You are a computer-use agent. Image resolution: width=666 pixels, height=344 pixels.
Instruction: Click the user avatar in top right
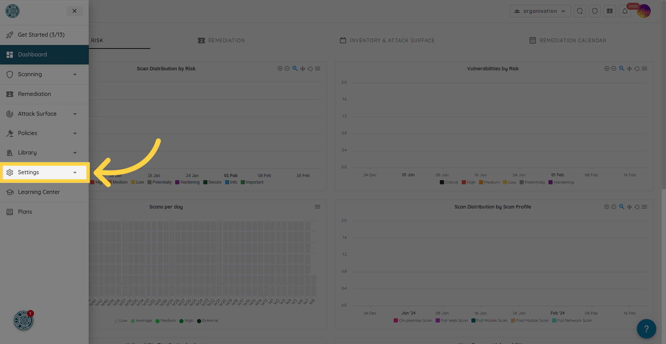coord(644,11)
